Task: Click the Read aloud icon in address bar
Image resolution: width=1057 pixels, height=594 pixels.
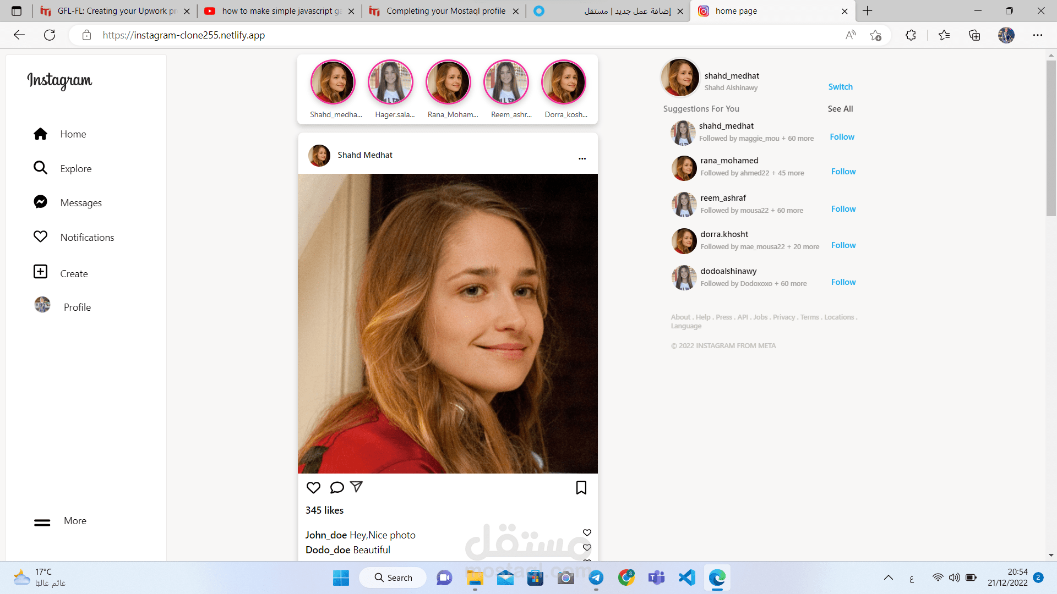Action: (x=851, y=35)
